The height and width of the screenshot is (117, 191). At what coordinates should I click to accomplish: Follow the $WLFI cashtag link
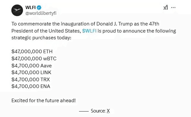tap(89, 31)
